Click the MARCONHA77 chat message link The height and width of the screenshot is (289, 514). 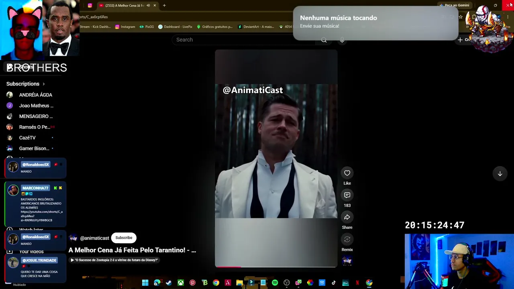click(x=42, y=216)
